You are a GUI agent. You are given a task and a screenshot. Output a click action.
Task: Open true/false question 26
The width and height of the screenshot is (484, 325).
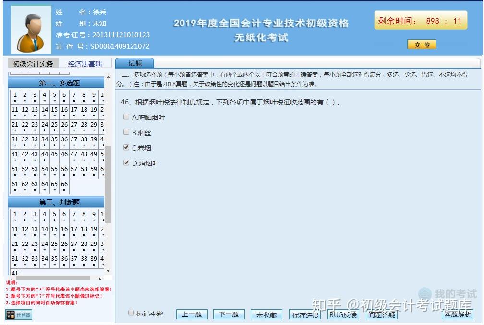click(64, 246)
